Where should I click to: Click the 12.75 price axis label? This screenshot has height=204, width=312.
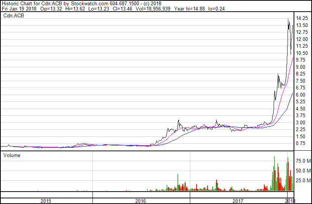pyautogui.click(x=302, y=32)
